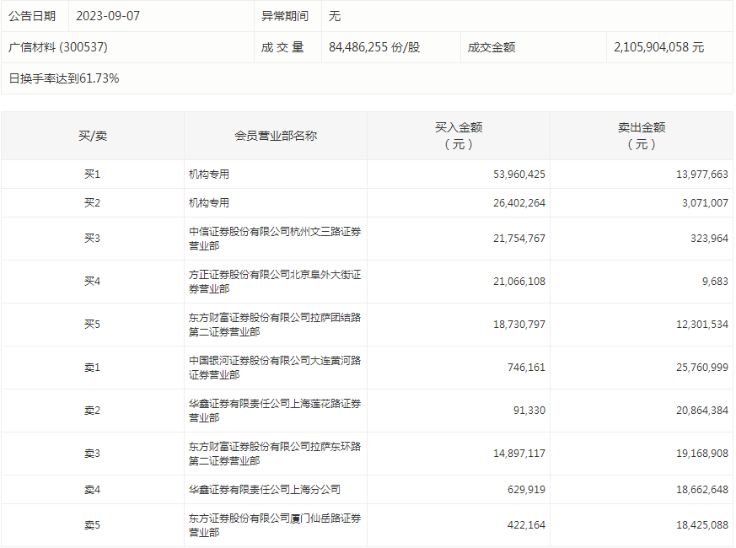Select the 买5 row label
This screenshot has height=548, width=736.
93,325
